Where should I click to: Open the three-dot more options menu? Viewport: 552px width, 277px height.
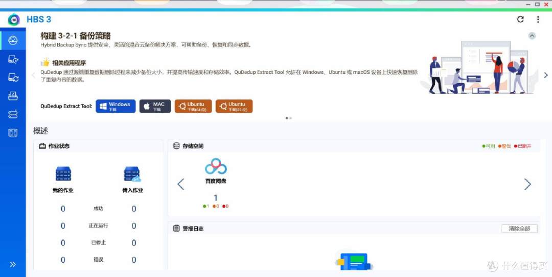coord(538,20)
